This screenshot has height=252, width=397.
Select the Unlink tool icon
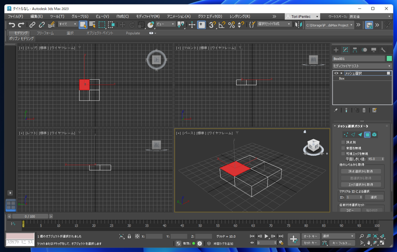[x=42, y=25]
